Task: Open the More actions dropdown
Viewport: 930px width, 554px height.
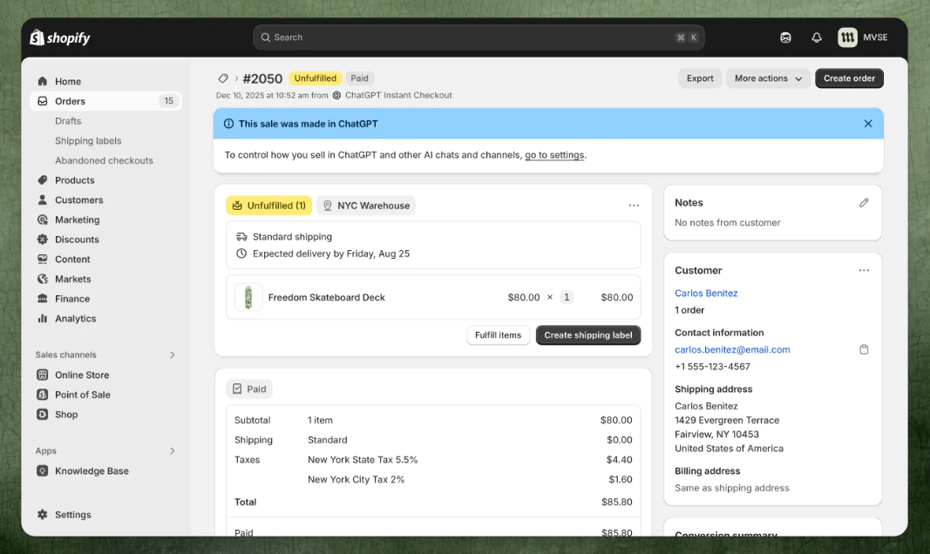Action: (x=767, y=78)
